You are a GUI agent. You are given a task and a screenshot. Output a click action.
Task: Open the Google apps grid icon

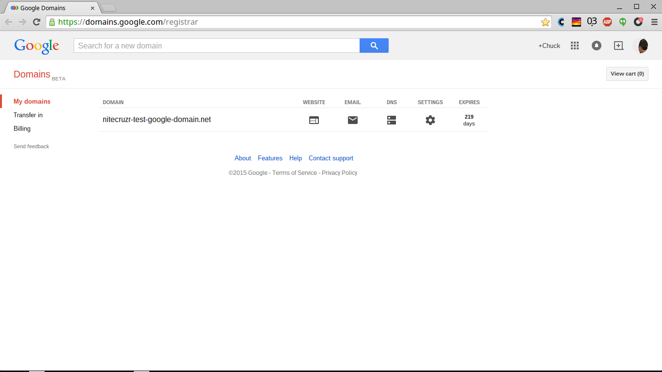pyautogui.click(x=575, y=46)
